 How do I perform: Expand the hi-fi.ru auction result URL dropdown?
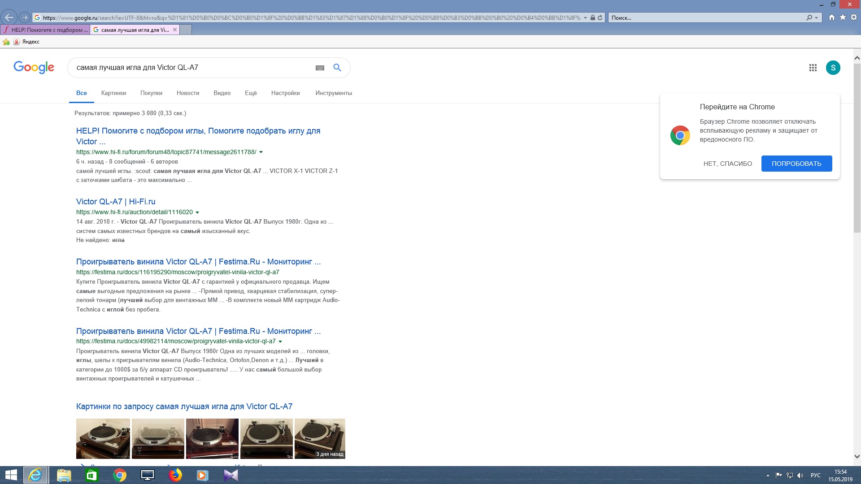point(197,212)
